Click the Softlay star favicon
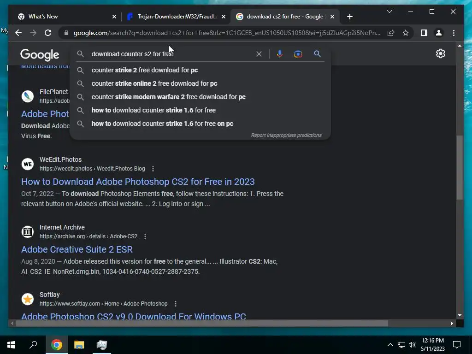Image resolution: width=472 pixels, height=354 pixels. pyautogui.click(x=28, y=299)
